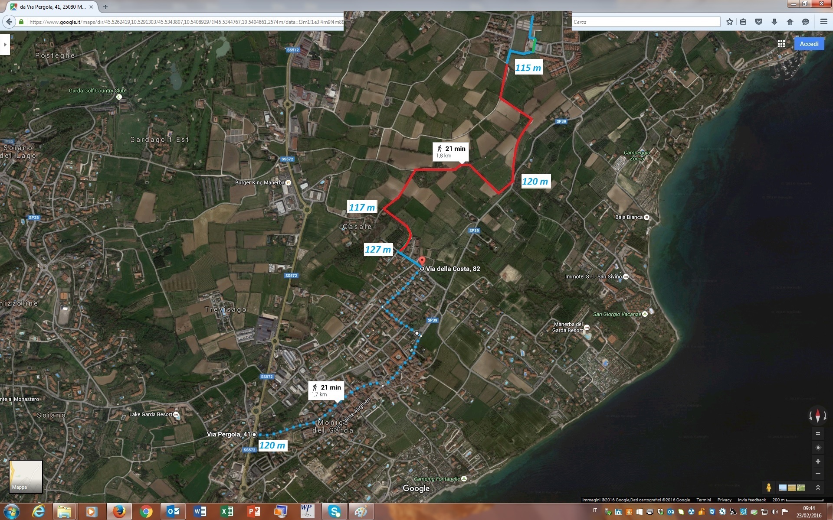Toggle tilt view grid button
This screenshot has height=520, width=833.
tap(818, 434)
